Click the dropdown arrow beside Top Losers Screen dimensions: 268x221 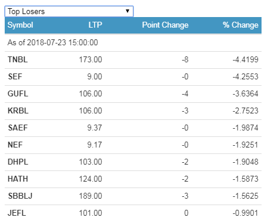(128, 11)
